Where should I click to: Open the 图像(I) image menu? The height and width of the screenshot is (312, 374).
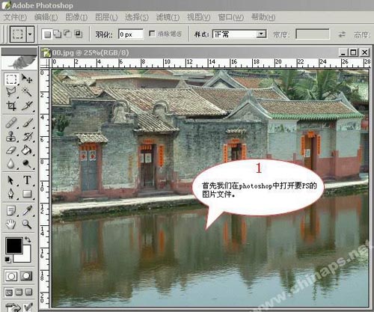76,17
